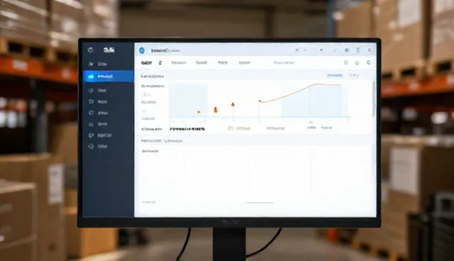Viewport: 454px width, 261px height.
Task: Click the last icon at sidebar bottom
Action: (91, 146)
